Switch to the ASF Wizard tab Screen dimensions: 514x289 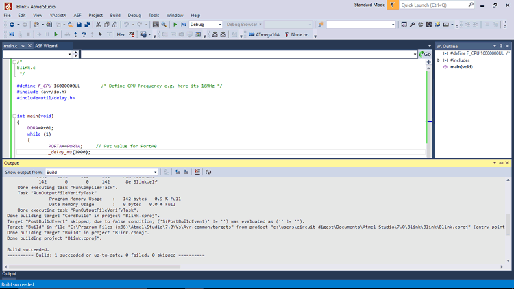[x=46, y=46]
